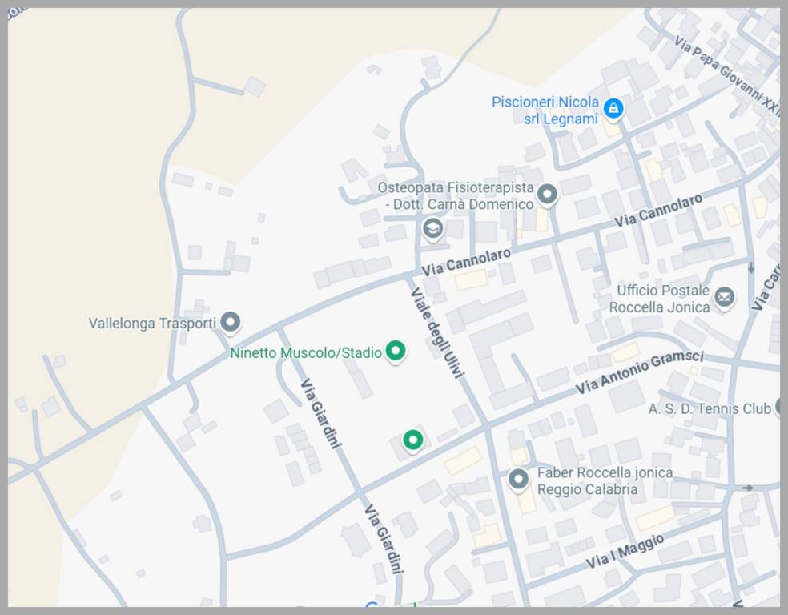Screen dimensions: 788x615
Task: Select the Osteopata Fisioterapista grey pin icon
Action: [x=547, y=194]
